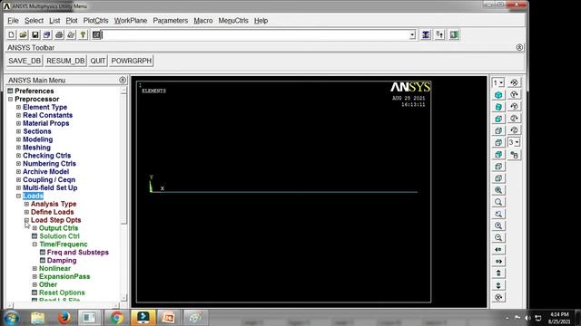This screenshot has width=581, height=326.
Task: Open Google Chrome from the taskbar
Action: (117, 318)
